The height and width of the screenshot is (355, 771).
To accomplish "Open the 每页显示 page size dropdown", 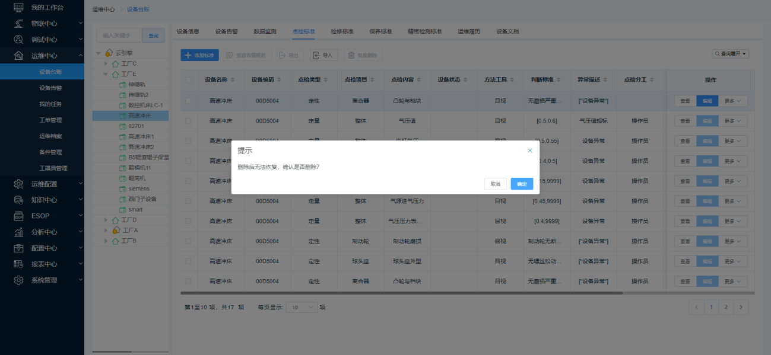I will tap(301, 307).
